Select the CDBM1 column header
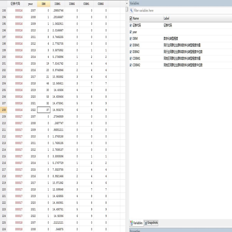This screenshot has width=232, height=232. pos(86,4)
